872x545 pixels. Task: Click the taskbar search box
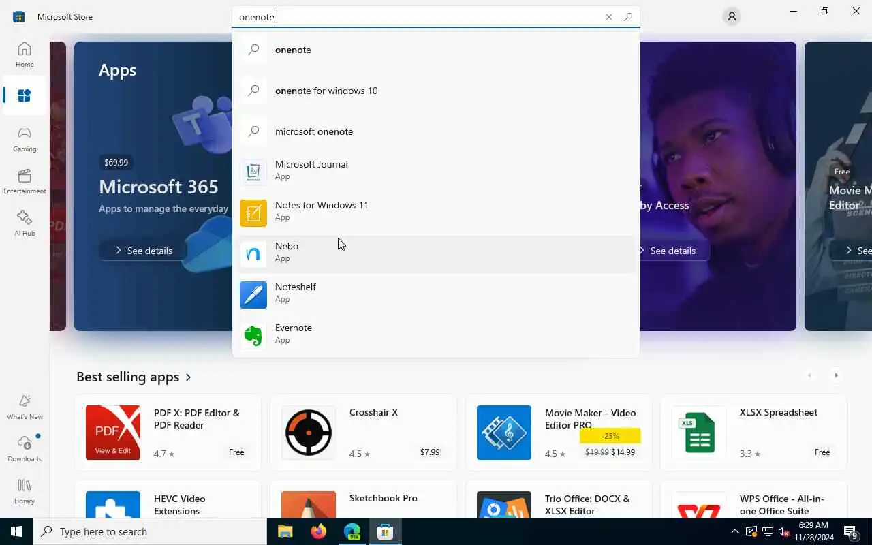point(150,531)
